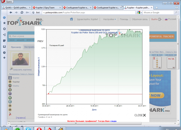Click the search magnifier icon in toolbar
This screenshot has width=181, height=130.
coord(176,12)
